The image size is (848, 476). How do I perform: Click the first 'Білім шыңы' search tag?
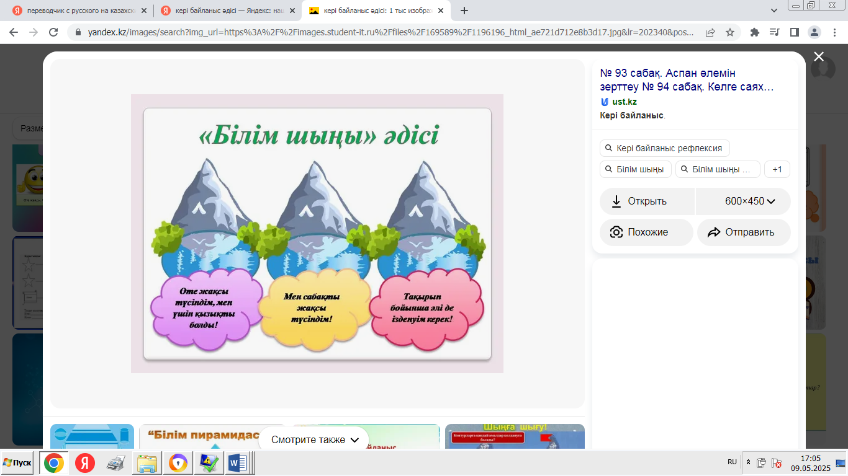click(636, 169)
